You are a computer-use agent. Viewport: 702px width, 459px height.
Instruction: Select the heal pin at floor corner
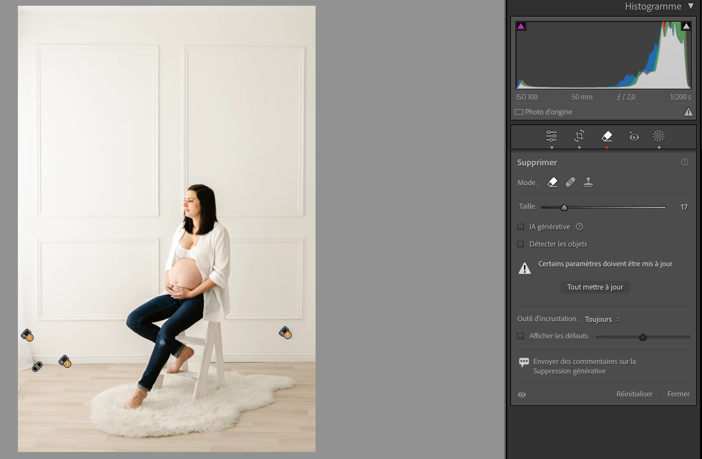(x=37, y=367)
